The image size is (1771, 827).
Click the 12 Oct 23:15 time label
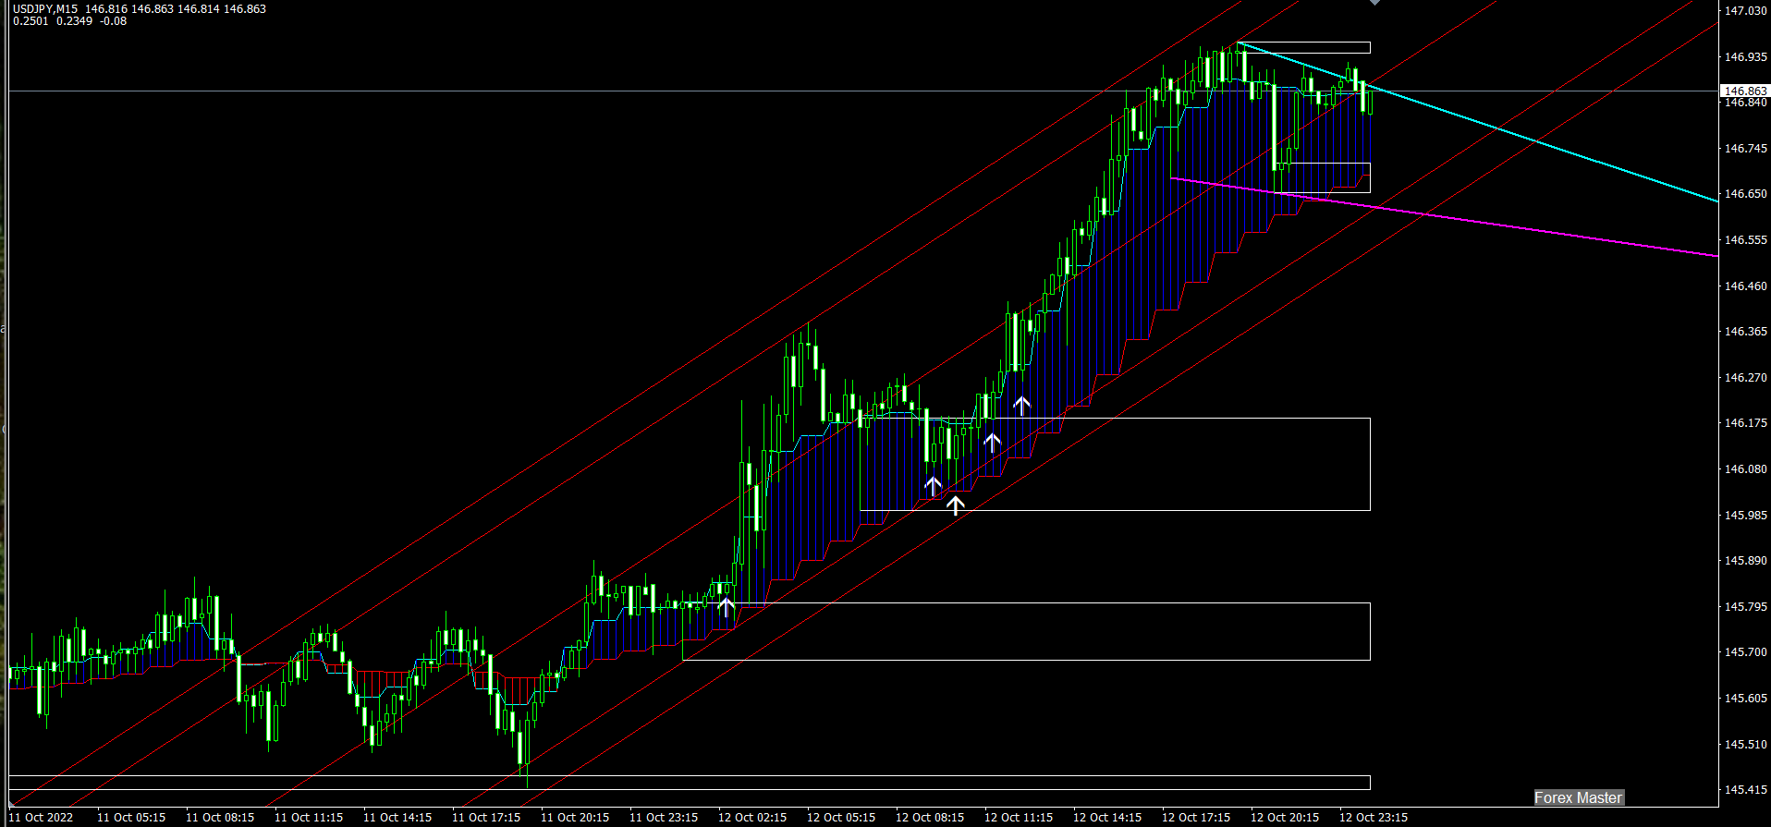[x=1374, y=818]
